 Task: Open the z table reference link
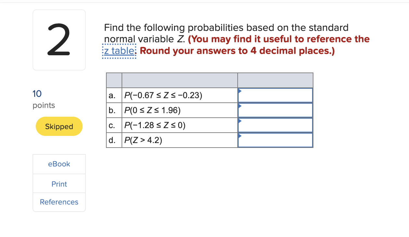coord(118,51)
